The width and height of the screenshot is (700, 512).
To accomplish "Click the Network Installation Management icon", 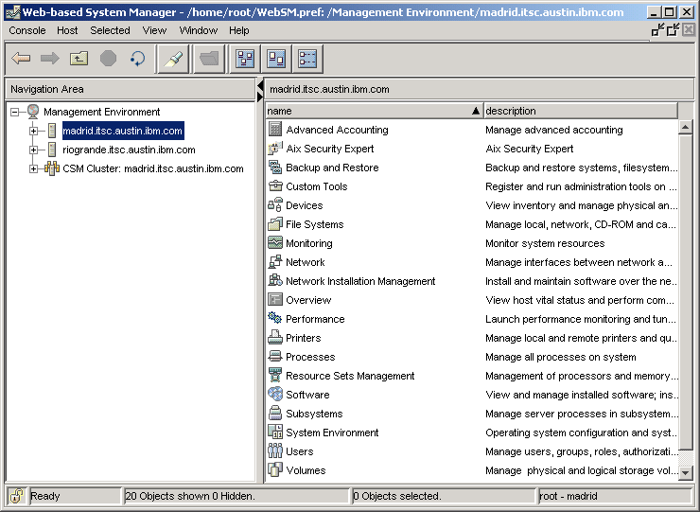I will 275,280.
